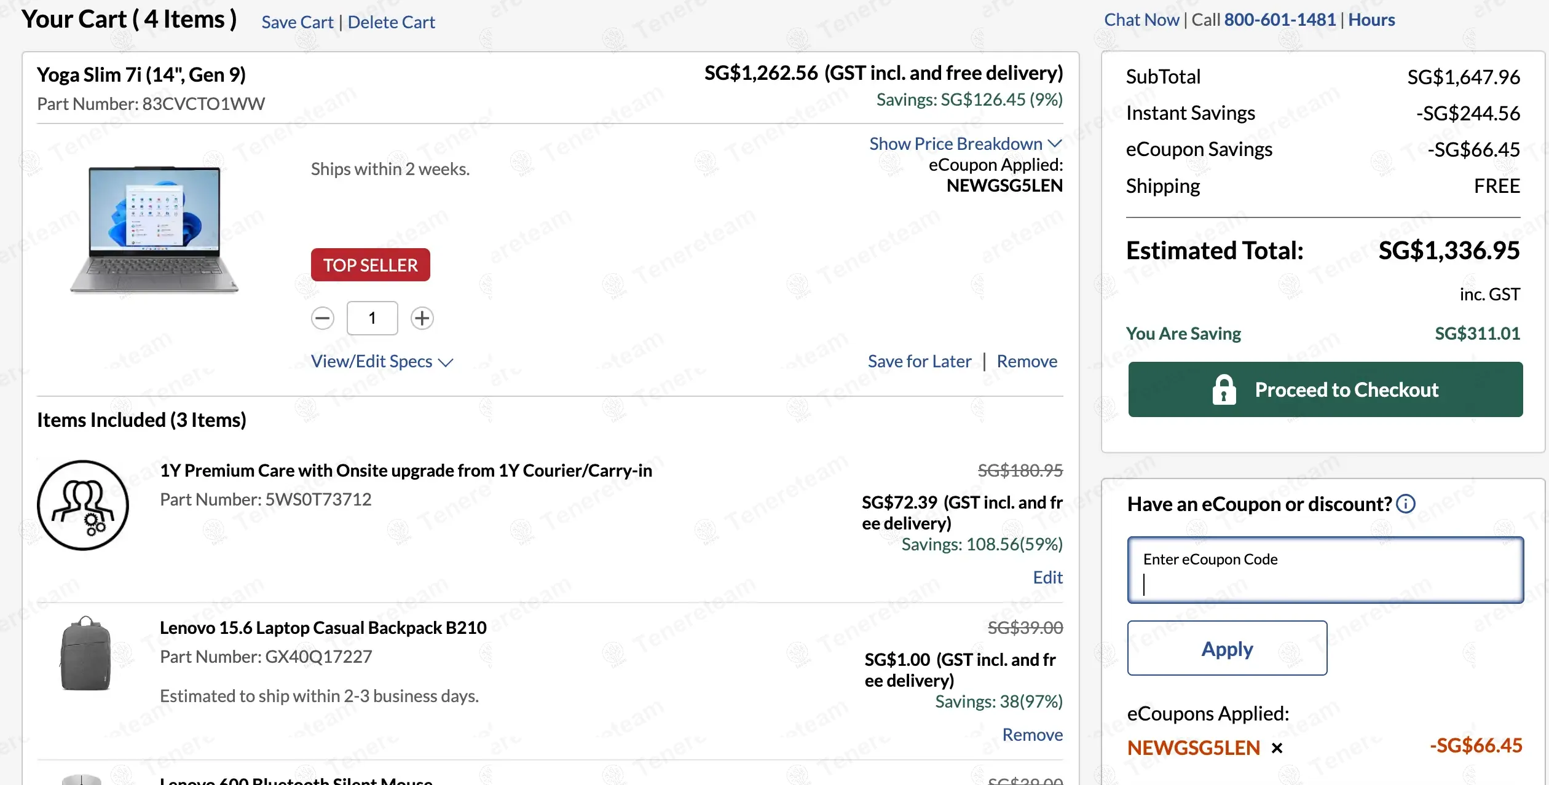Click Part Number 83CVCTO1WW text
Viewport: 1549px width, 785px height.
pyautogui.click(x=151, y=104)
